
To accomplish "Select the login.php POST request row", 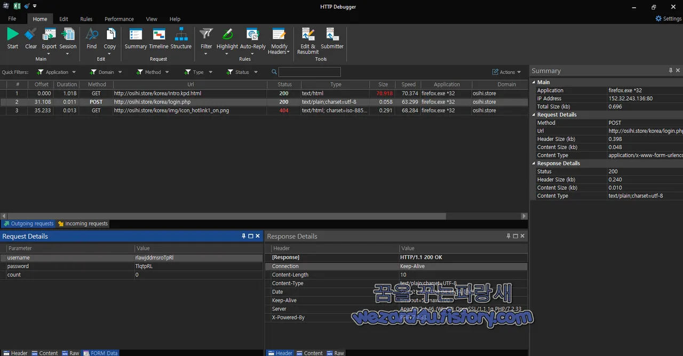I will [264, 102].
